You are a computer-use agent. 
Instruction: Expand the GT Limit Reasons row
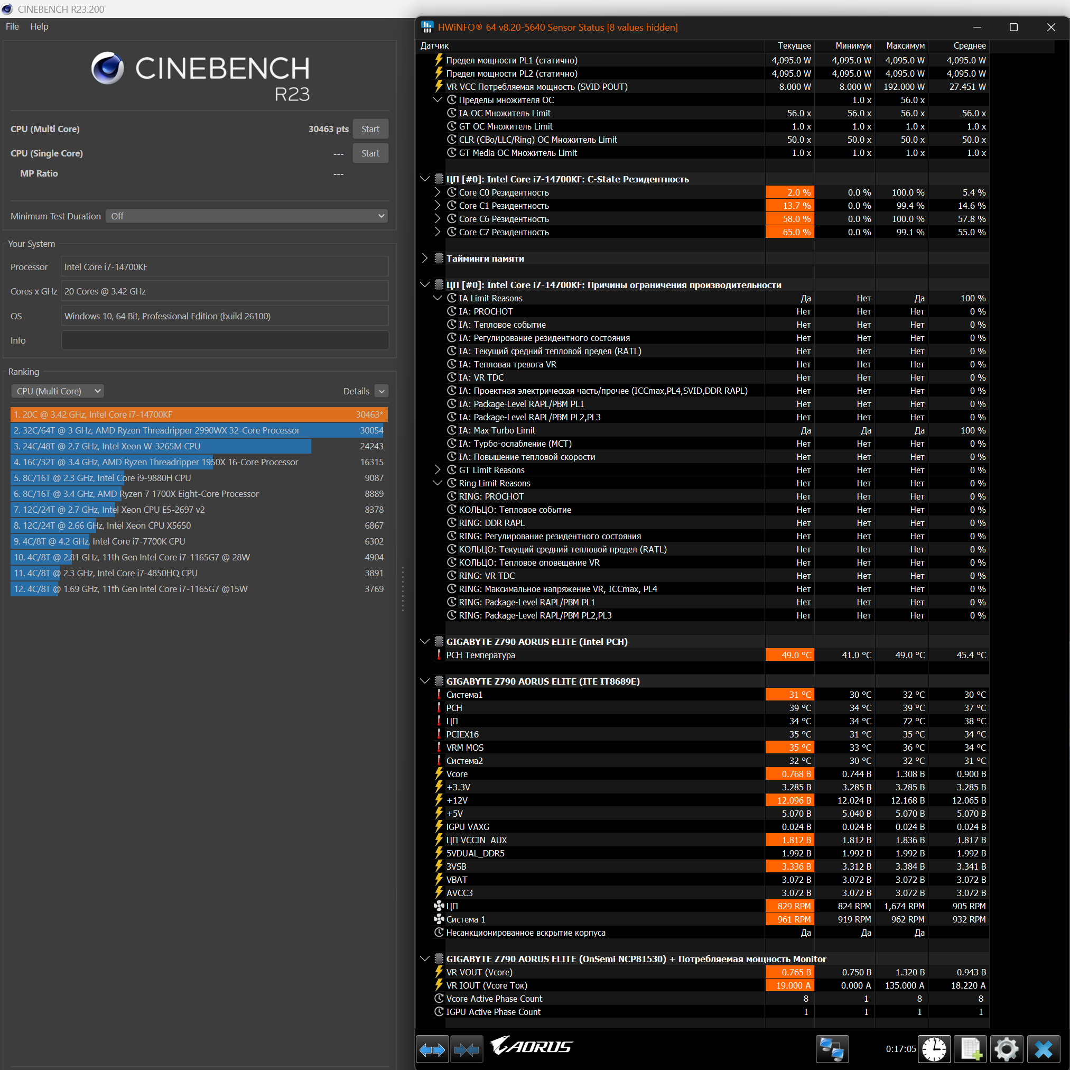(438, 470)
